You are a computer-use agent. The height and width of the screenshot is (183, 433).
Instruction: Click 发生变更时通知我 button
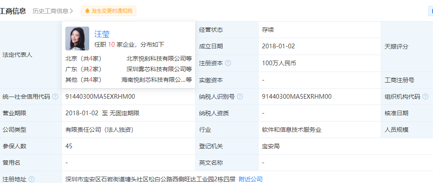(x=109, y=11)
